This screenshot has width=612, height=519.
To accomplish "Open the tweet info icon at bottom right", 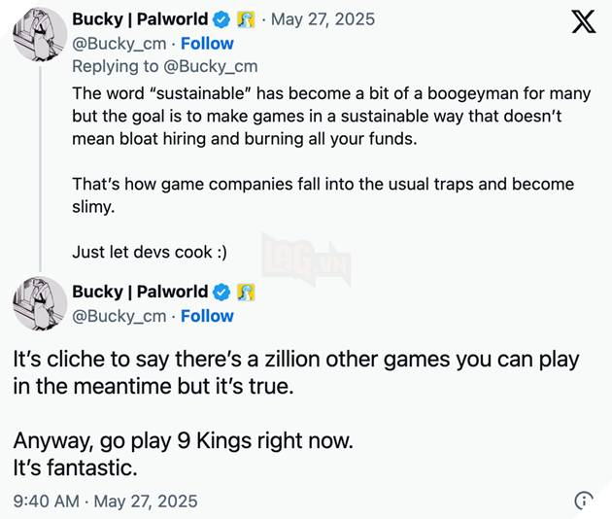I will [584, 501].
